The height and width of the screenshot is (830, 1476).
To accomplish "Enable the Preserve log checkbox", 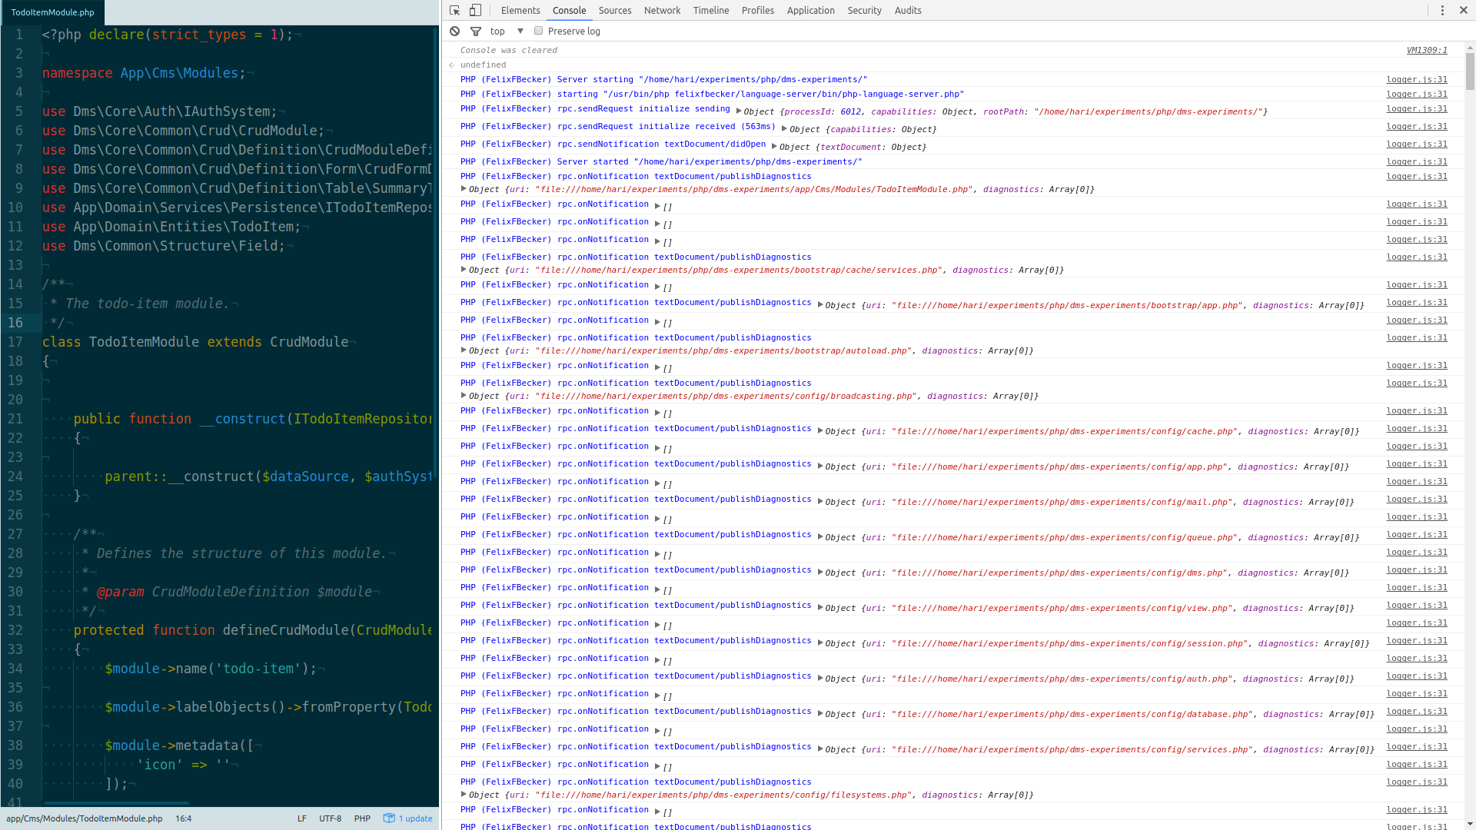I will [538, 30].
